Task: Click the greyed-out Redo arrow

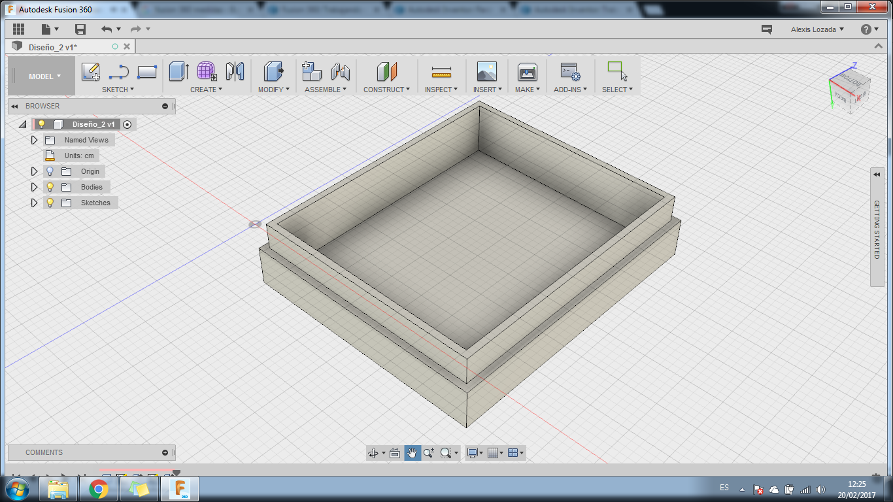Action: point(136,29)
